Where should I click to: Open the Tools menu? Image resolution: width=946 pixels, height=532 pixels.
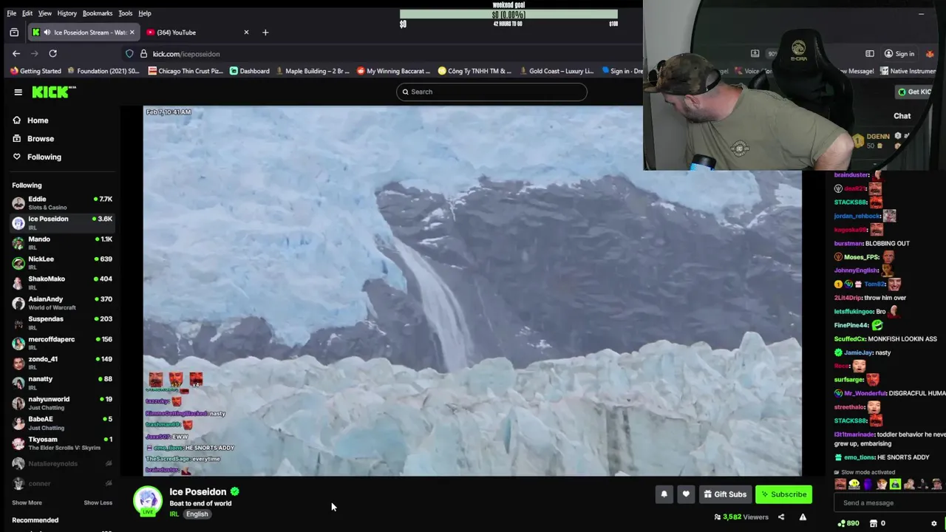tap(126, 13)
